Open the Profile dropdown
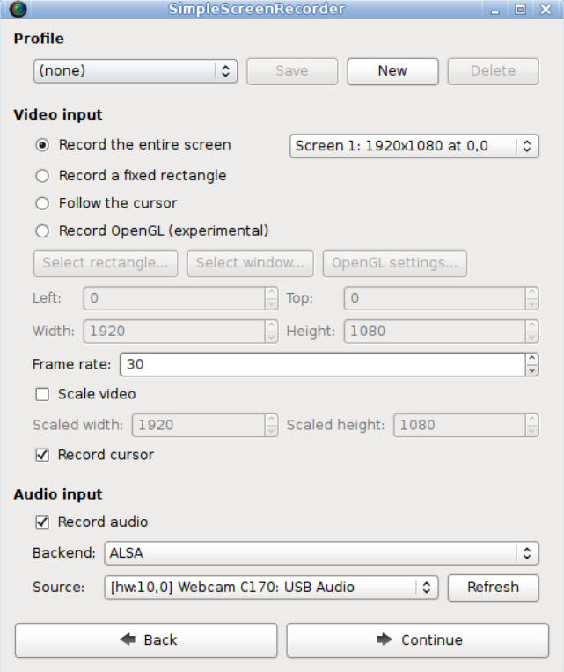The height and width of the screenshot is (672, 564). click(x=136, y=71)
